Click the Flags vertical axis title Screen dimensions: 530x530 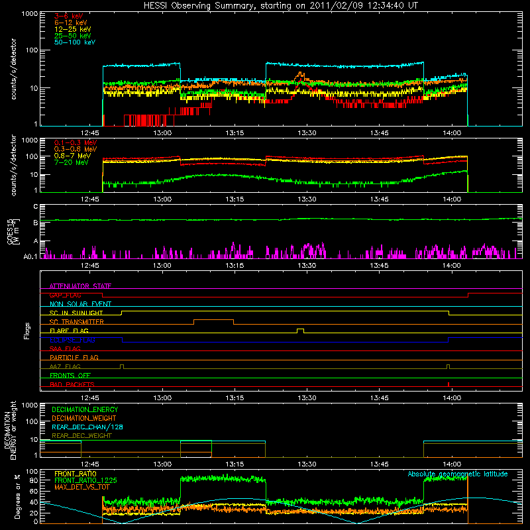click(27, 331)
